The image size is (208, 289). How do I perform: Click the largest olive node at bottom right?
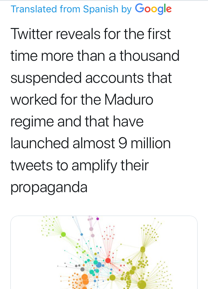[141, 284]
